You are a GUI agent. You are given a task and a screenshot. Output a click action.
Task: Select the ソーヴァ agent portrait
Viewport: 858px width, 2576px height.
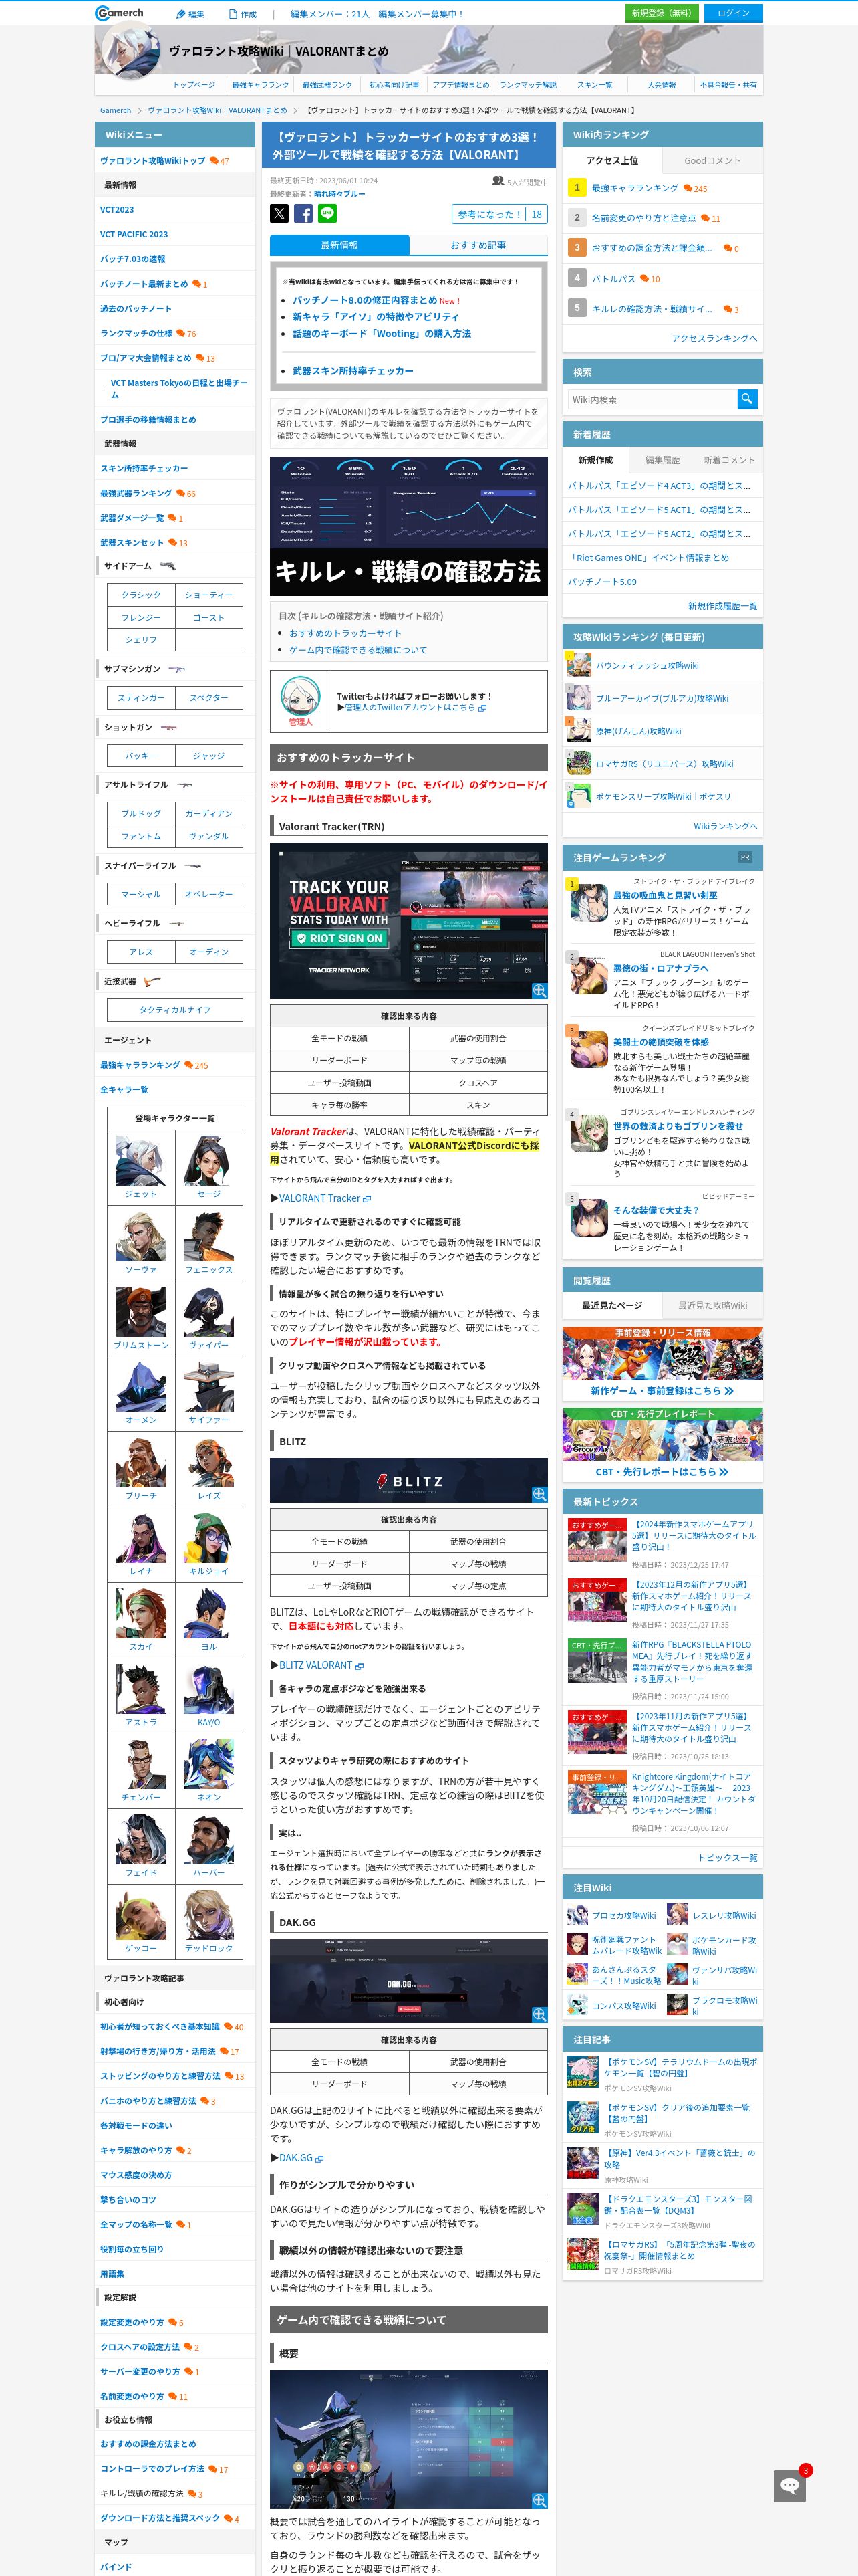coord(141,1235)
